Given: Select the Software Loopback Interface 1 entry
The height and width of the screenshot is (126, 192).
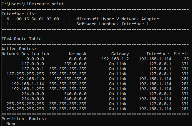Looking at the screenshot, I should (113, 24).
